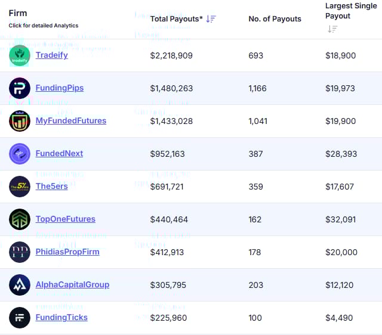This screenshot has height=335, width=382.
Task: Click the Largest Single Payout header text
Action: [351, 11]
